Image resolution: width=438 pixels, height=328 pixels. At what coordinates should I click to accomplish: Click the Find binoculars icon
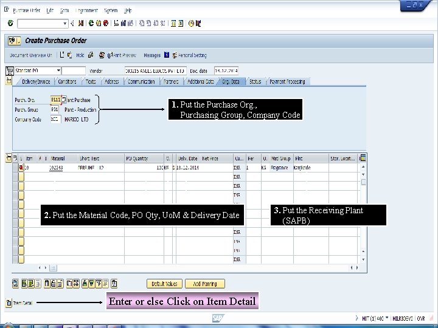coord(123,24)
